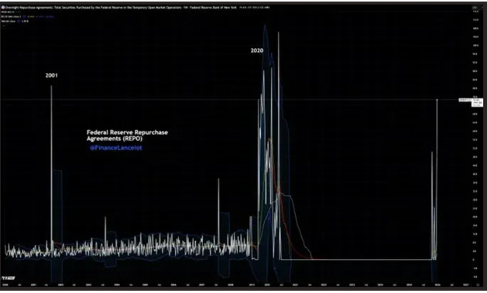This screenshot has height=293, width=487.
Task: Click the Overnight Repurchase Agreements chart title
Action: click(x=121, y=7)
